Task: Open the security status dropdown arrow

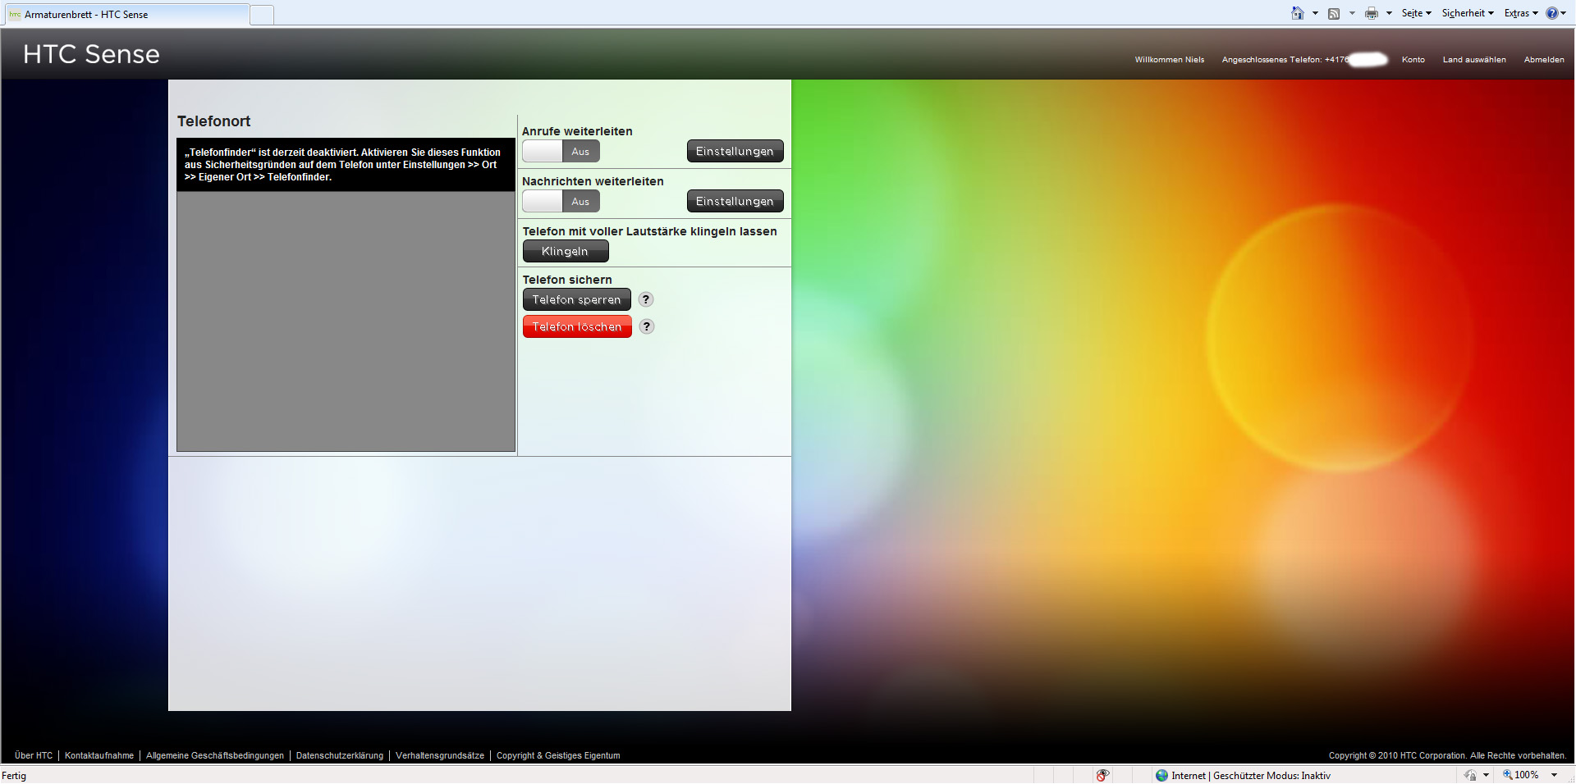Action: point(1486,775)
